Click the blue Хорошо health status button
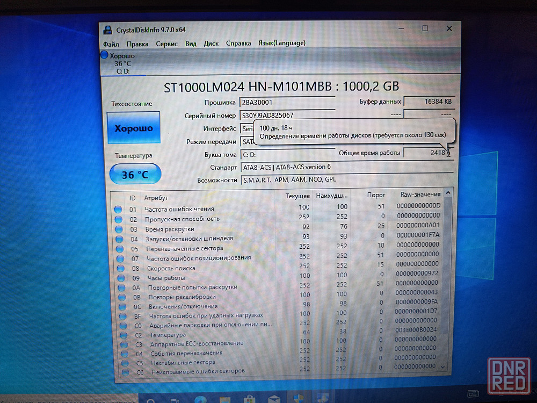537x403 pixels. click(134, 128)
